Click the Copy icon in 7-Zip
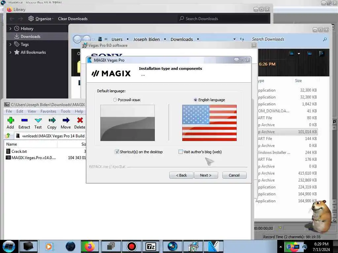Screen dimensions: 338x253 (x=52, y=120)
